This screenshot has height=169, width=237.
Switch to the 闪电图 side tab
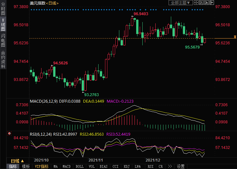tap(3, 40)
